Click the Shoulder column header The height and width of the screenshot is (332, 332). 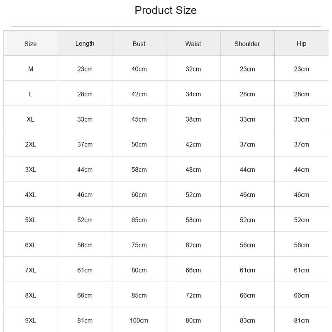[247, 44]
